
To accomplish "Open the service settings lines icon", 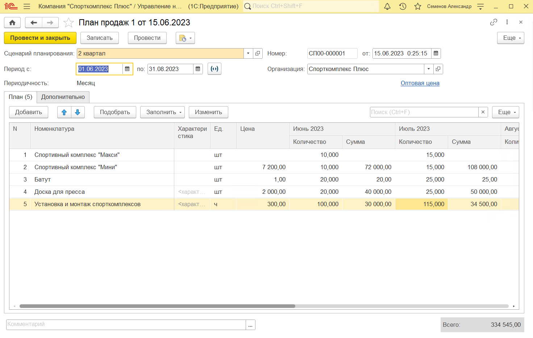I will point(480,7).
